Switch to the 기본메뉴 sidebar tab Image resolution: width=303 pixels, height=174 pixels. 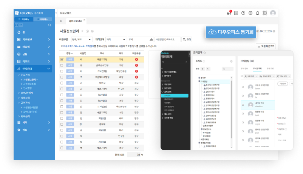click(24, 19)
